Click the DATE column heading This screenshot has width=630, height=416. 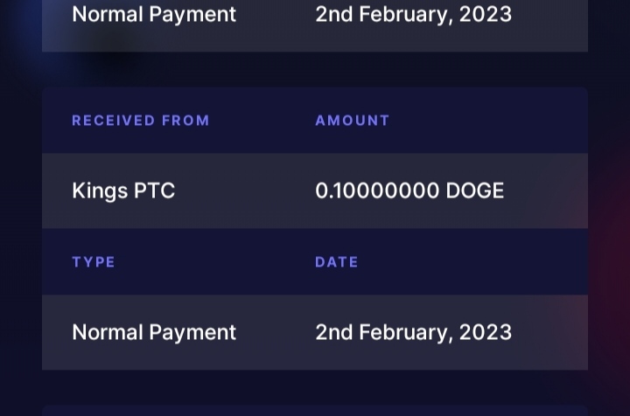point(336,262)
